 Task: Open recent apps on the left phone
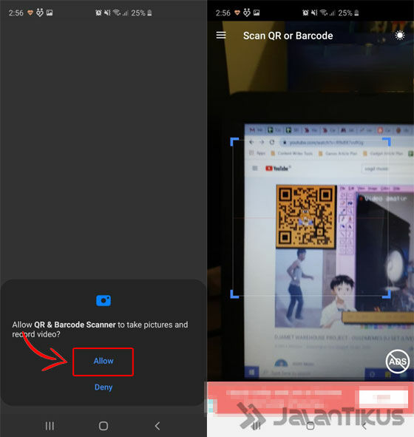click(50, 426)
